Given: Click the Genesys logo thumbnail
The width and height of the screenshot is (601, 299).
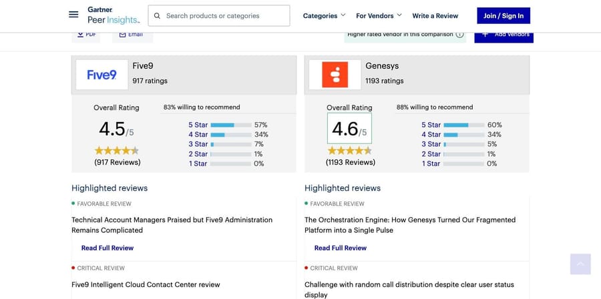Looking at the screenshot, I should [335, 75].
